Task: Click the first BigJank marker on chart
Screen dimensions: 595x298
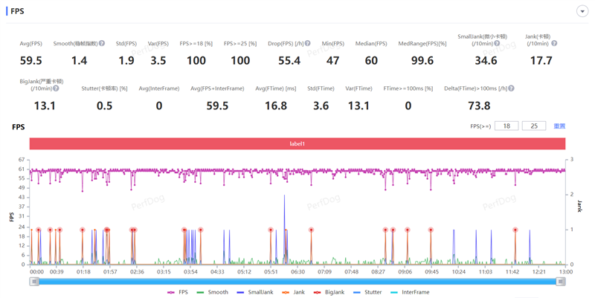Action: (x=39, y=230)
